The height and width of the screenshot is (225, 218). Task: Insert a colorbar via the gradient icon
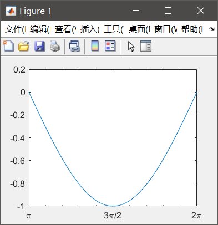point(95,46)
